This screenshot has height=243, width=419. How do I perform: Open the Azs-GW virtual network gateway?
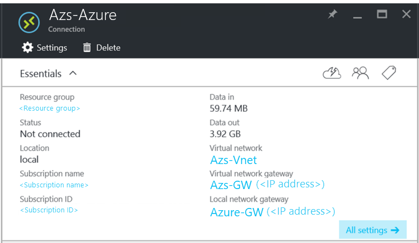tap(231, 185)
